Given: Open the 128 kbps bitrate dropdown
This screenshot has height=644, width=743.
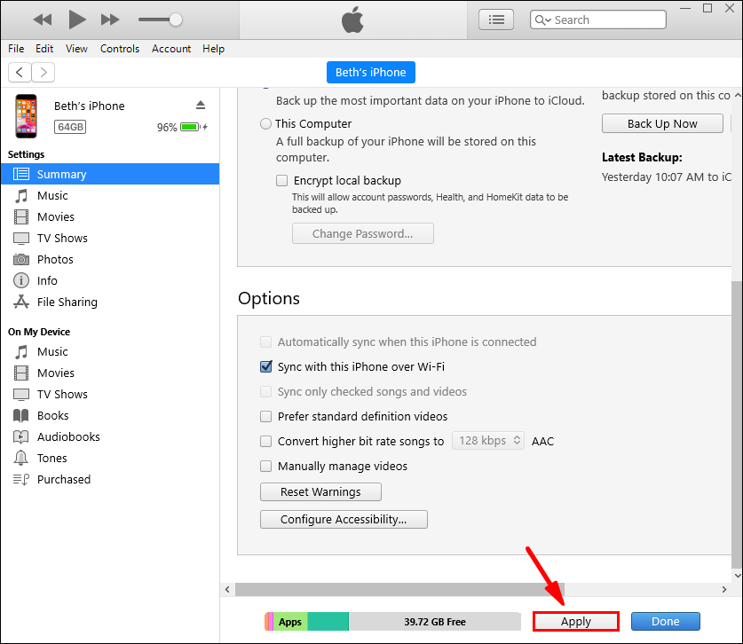Looking at the screenshot, I should (x=488, y=441).
